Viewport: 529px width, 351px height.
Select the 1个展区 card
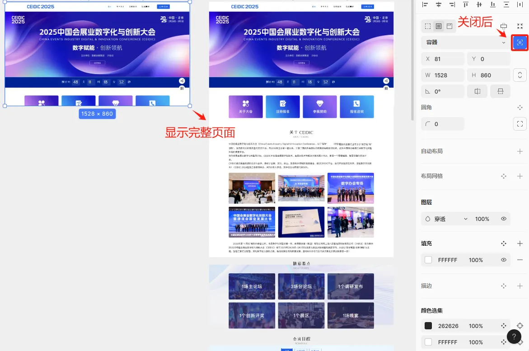tap(301, 316)
